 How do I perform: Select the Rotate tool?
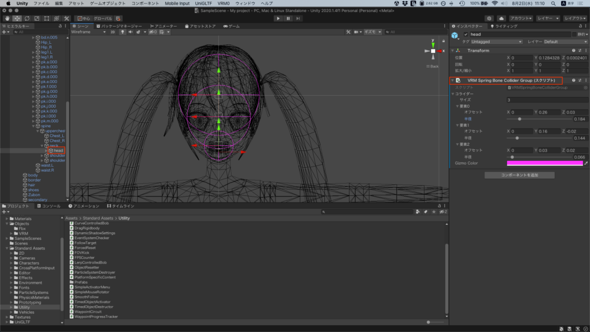click(27, 18)
